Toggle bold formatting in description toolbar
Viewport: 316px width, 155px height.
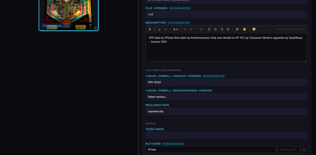150,29
